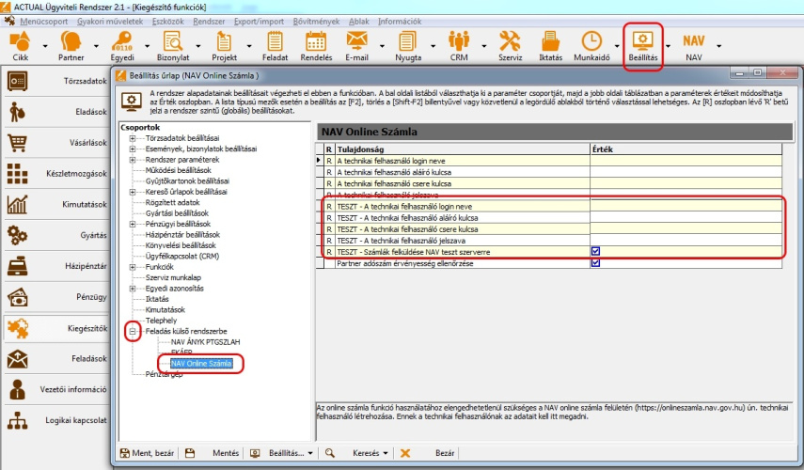Uncheck TESZT Számlák felküldése NAV teszt szerverre

pos(595,252)
